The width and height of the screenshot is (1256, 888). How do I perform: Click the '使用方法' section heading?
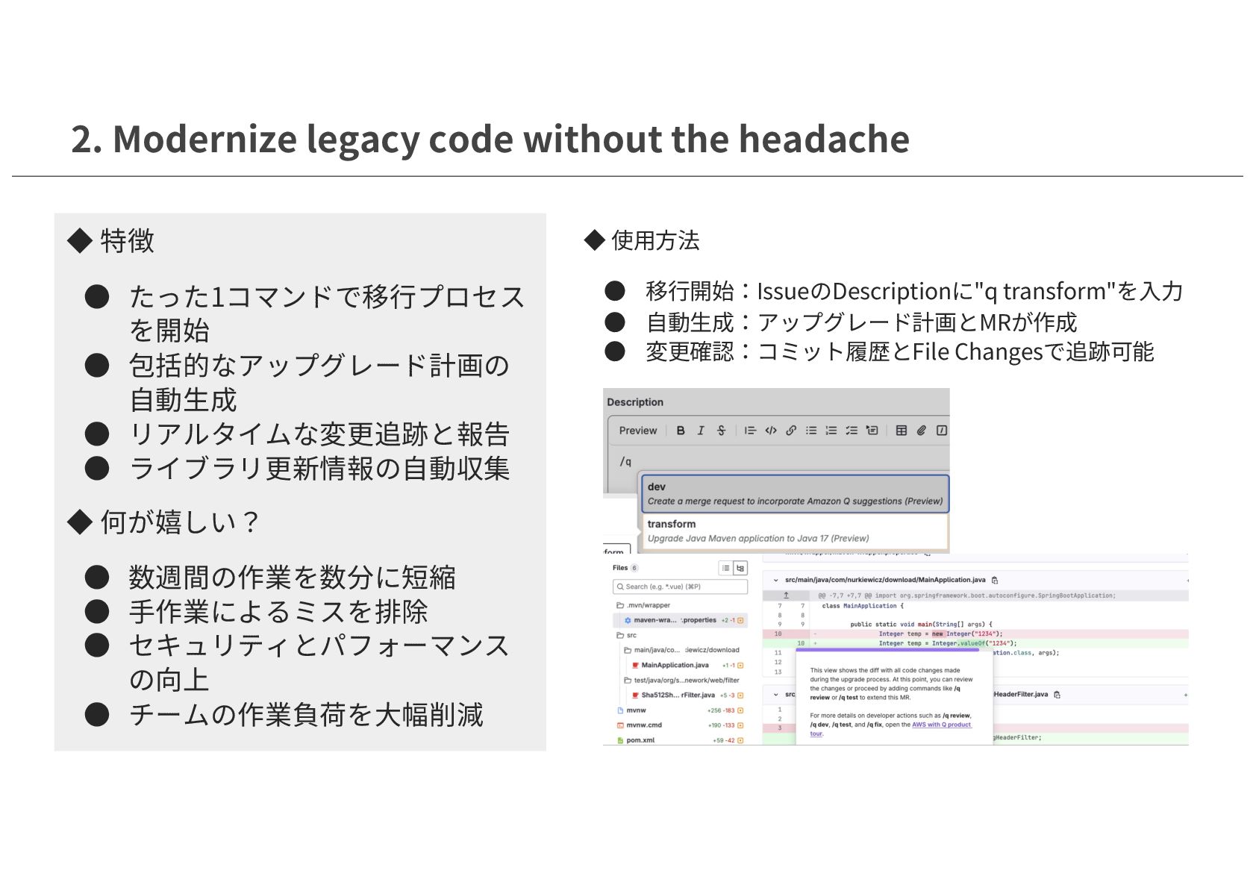point(655,240)
